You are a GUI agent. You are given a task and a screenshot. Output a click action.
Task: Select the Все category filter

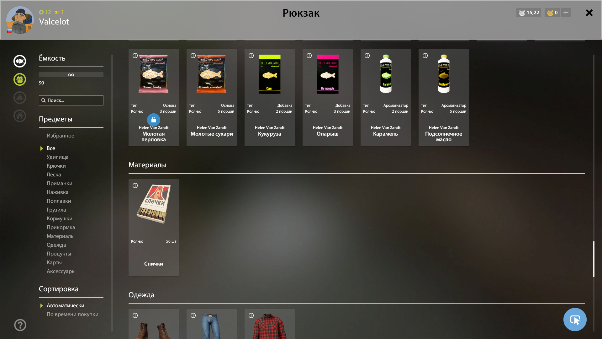[x=51, y=148]
